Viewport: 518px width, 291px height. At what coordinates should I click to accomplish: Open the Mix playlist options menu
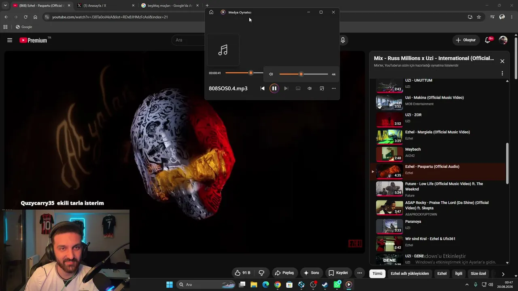click(x=502, y=74)
